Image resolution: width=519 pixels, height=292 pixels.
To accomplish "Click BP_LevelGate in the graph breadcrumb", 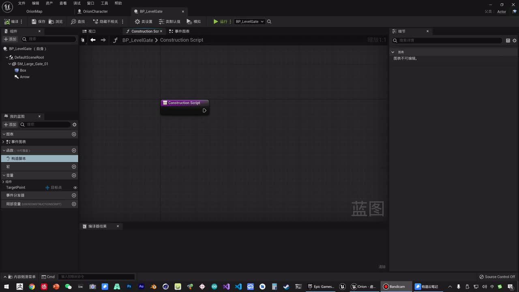I will click(138, 40).
